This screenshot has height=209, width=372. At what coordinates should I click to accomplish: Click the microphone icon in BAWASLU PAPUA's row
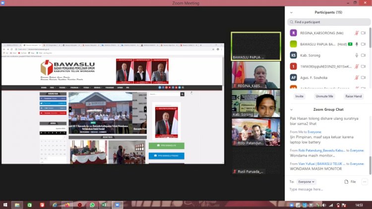(x=356, y=44)
